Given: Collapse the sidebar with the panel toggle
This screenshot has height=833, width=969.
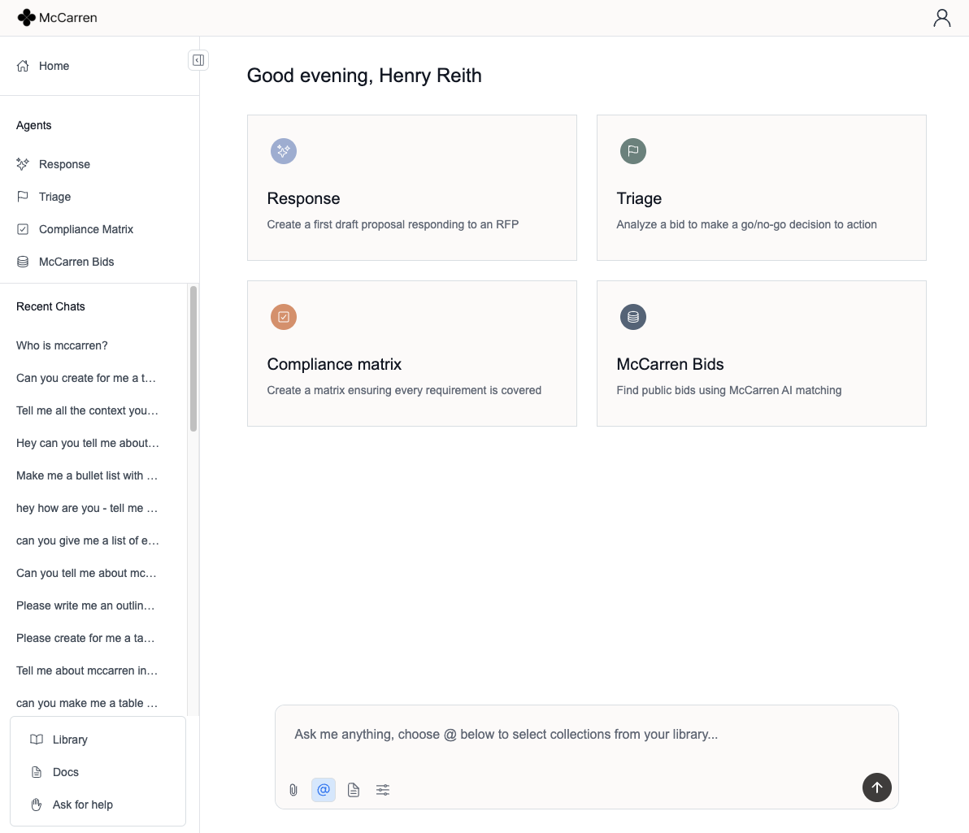Looking at the screenshot, I should 198,60.
